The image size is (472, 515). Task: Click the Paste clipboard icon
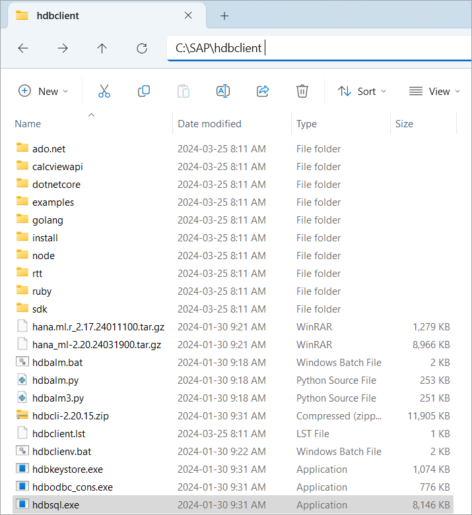tap(184, 91)
